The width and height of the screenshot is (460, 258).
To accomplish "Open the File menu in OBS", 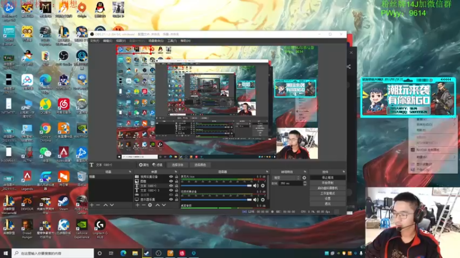I will (94, 41).
